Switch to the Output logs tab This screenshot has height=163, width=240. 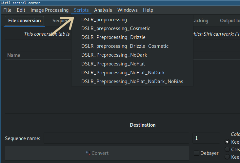(x=230, y=21)
